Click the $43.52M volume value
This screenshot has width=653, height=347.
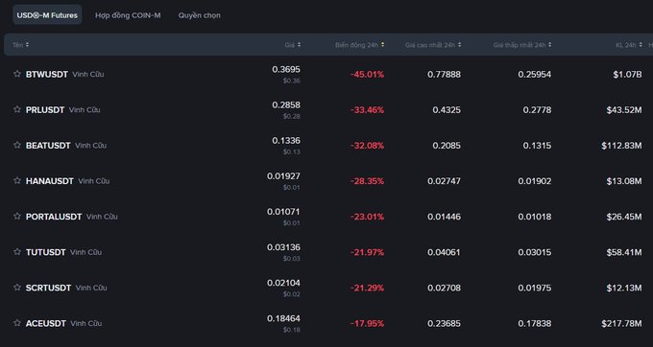[x=624, y=110]
